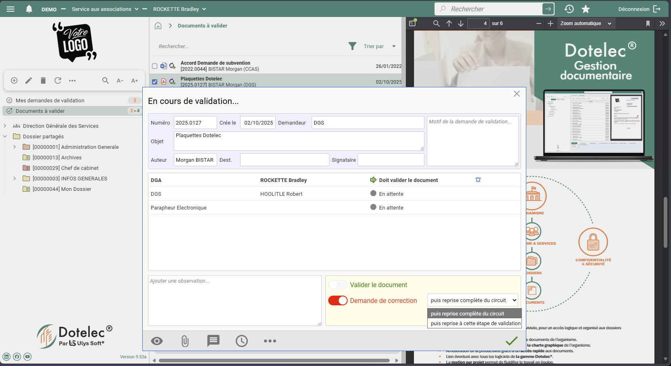The image size is (671, 366).
Task: Click the Déconnexion button
Action: (x=639, y=9)
